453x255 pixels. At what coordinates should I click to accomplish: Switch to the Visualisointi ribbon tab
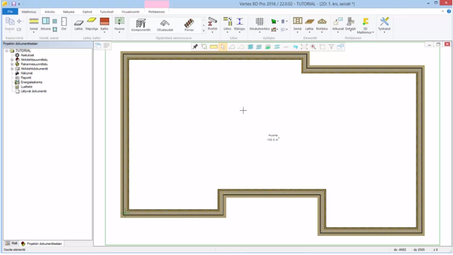(130, 11)
